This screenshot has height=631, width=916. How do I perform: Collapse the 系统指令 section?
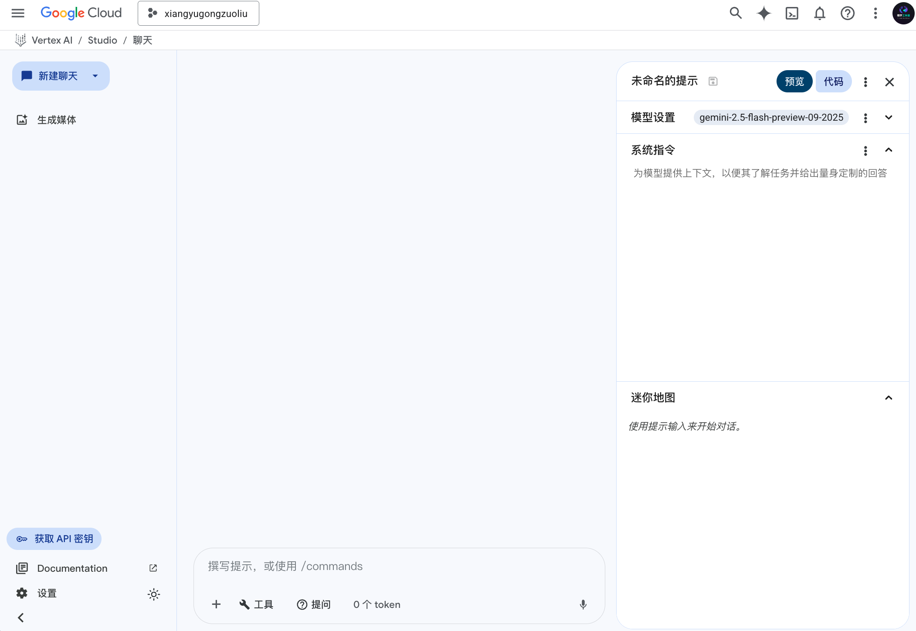(889, 150)
